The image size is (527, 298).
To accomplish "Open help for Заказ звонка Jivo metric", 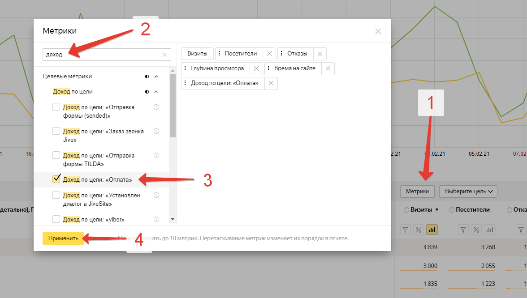I will [x=156, y=131].
